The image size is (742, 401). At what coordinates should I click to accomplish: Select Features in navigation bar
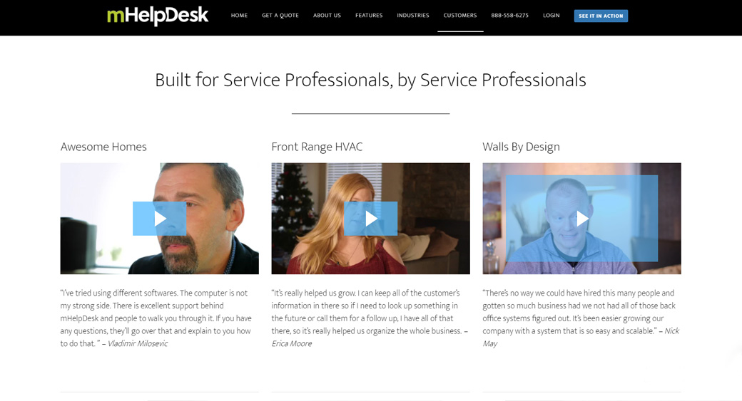pos(369,16)
